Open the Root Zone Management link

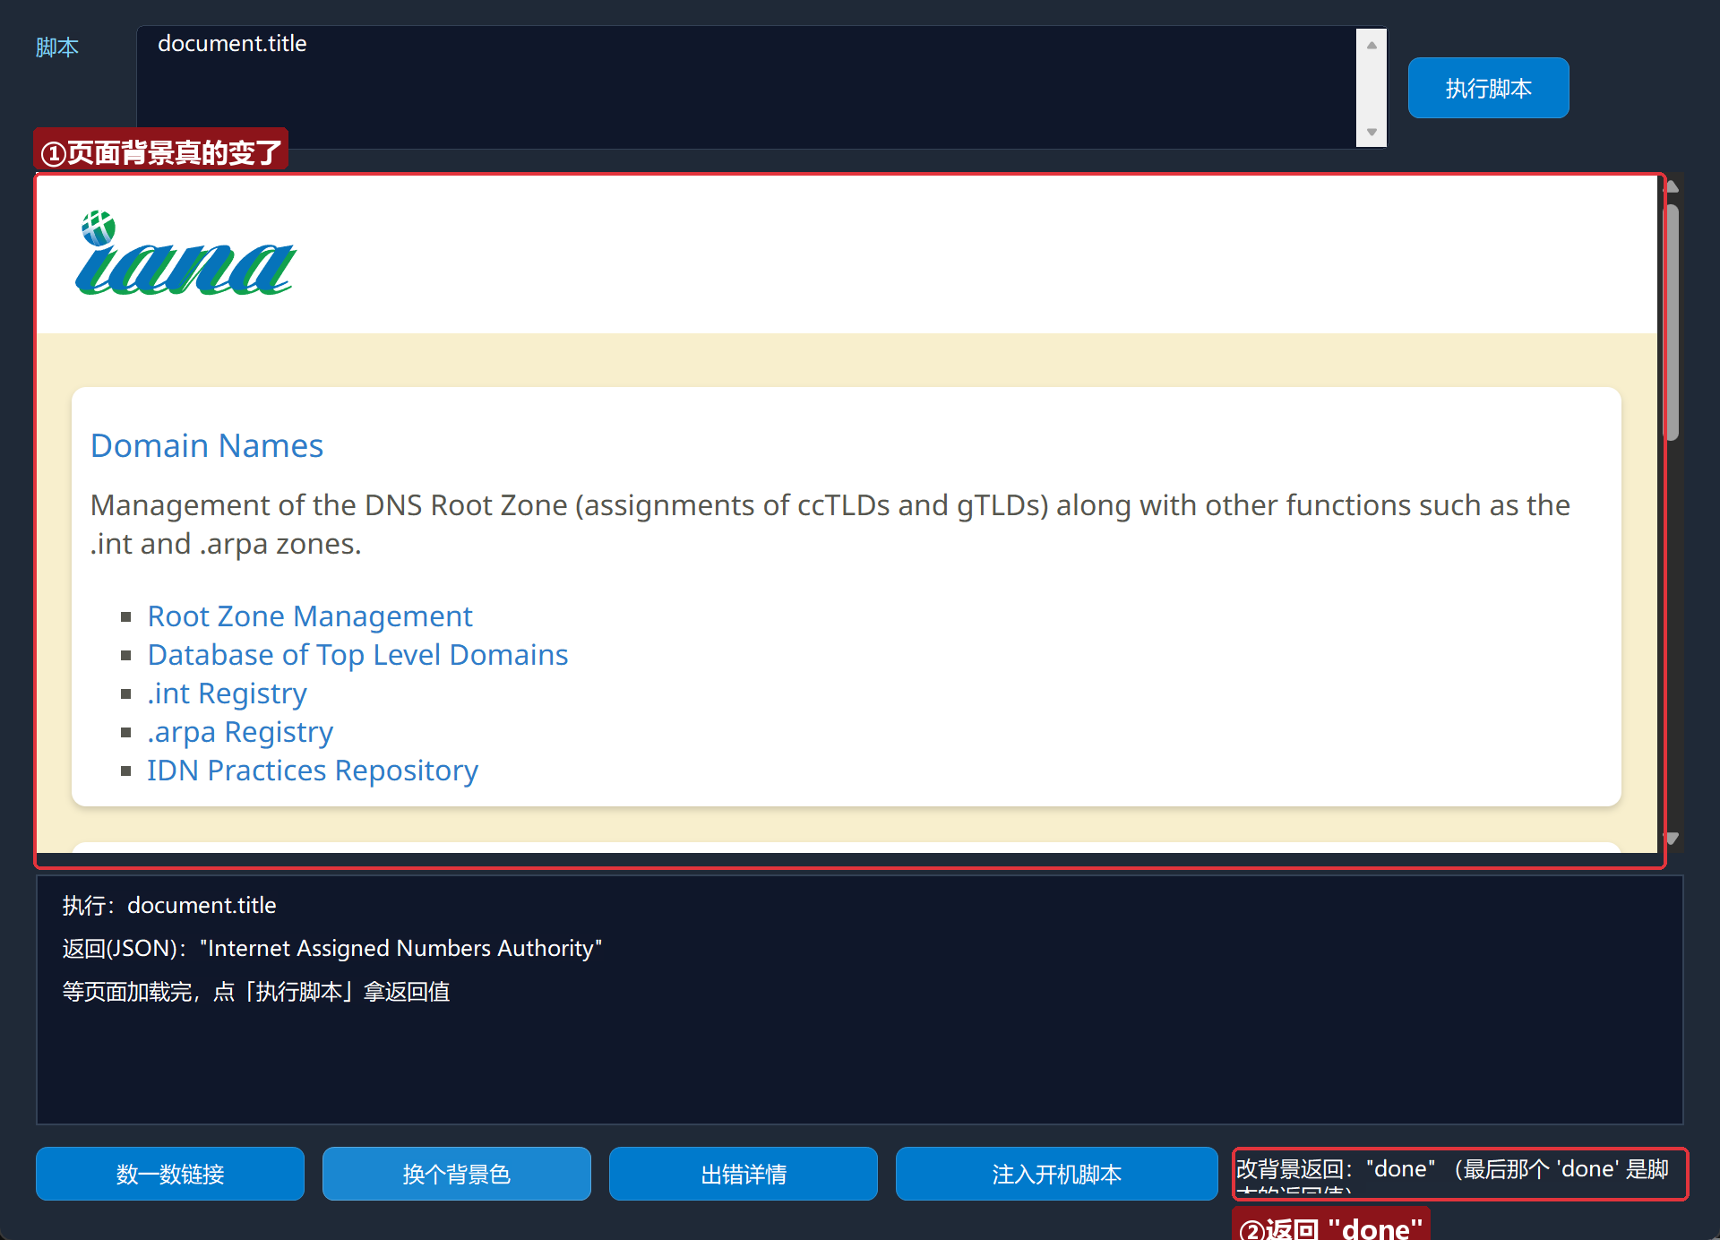pyautogui.click(x=310, y=616)
